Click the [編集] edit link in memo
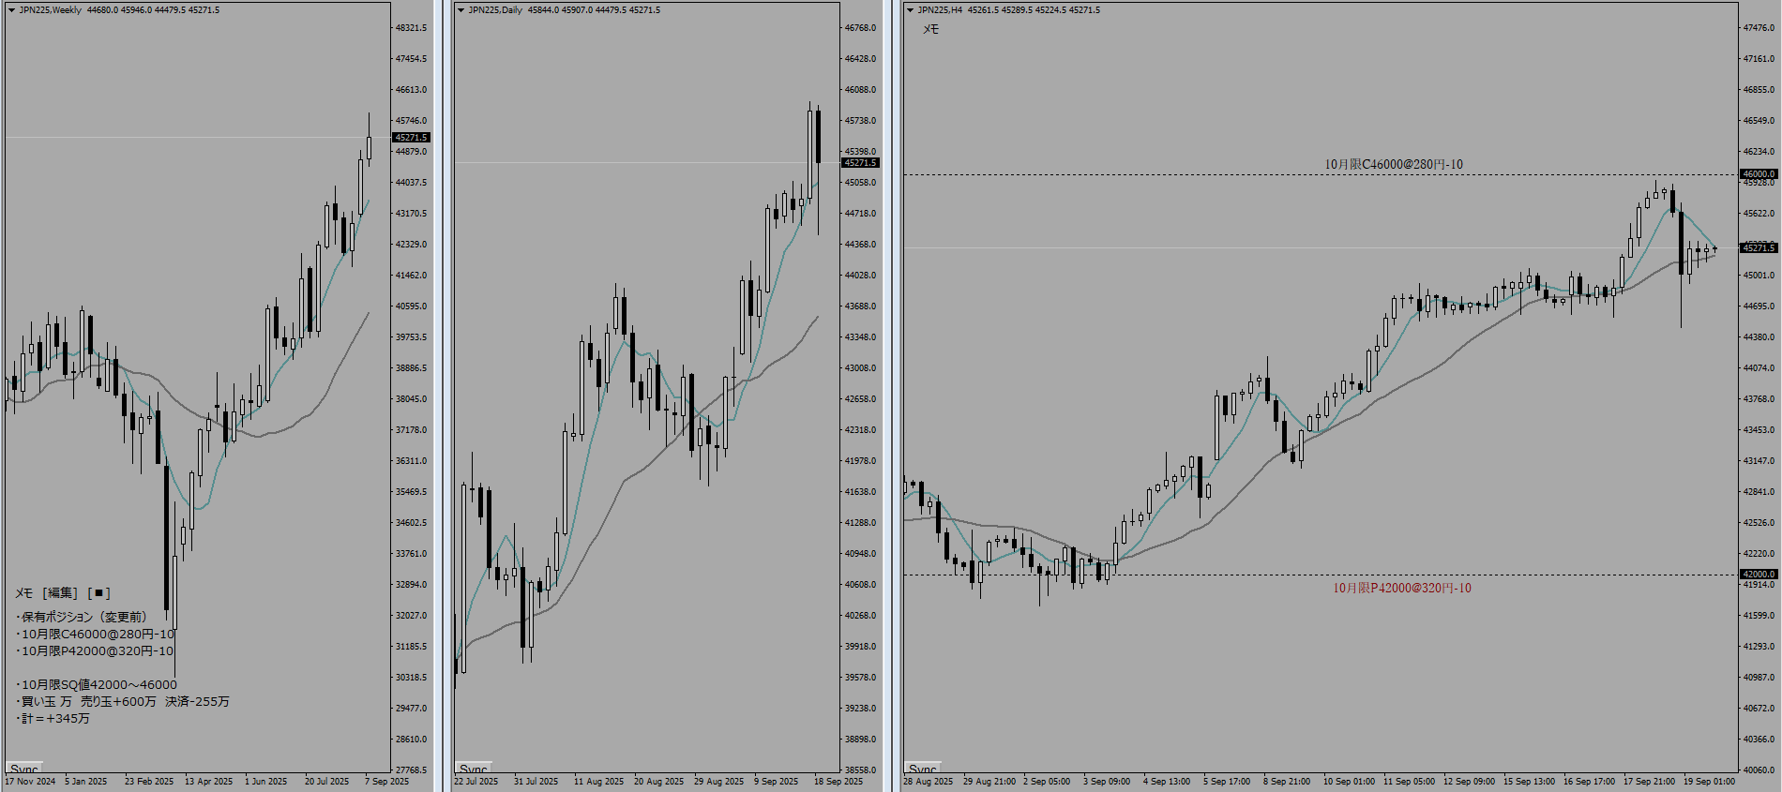 61,592
